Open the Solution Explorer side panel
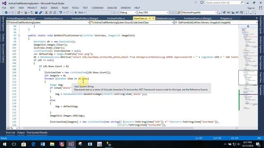 point(261,45)
